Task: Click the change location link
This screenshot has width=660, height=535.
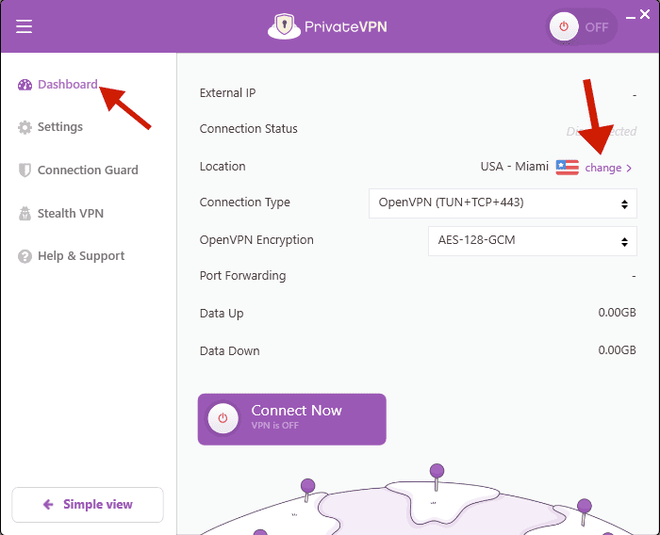Action: coord(608,168)
